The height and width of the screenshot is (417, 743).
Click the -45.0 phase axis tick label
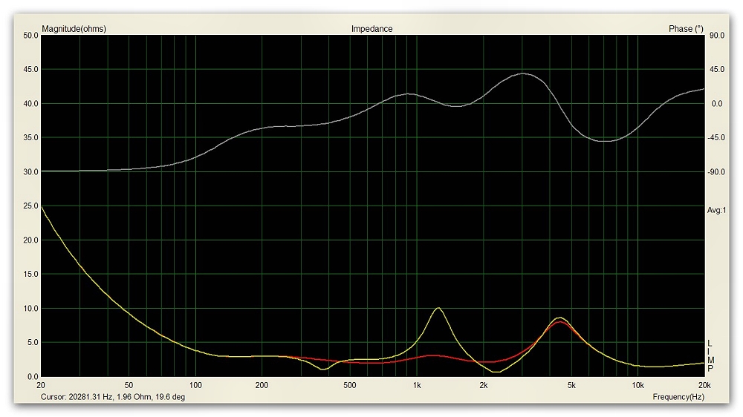tap(718, 138)
